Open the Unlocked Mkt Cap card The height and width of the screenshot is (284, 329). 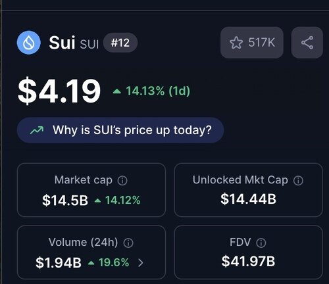tap(248, 190)
